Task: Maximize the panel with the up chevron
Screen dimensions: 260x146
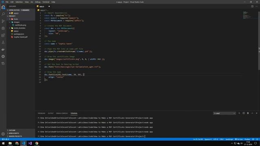Action: coord(252,113)
